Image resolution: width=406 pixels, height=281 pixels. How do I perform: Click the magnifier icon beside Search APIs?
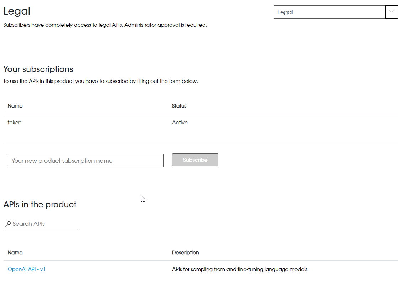(8, 224)
